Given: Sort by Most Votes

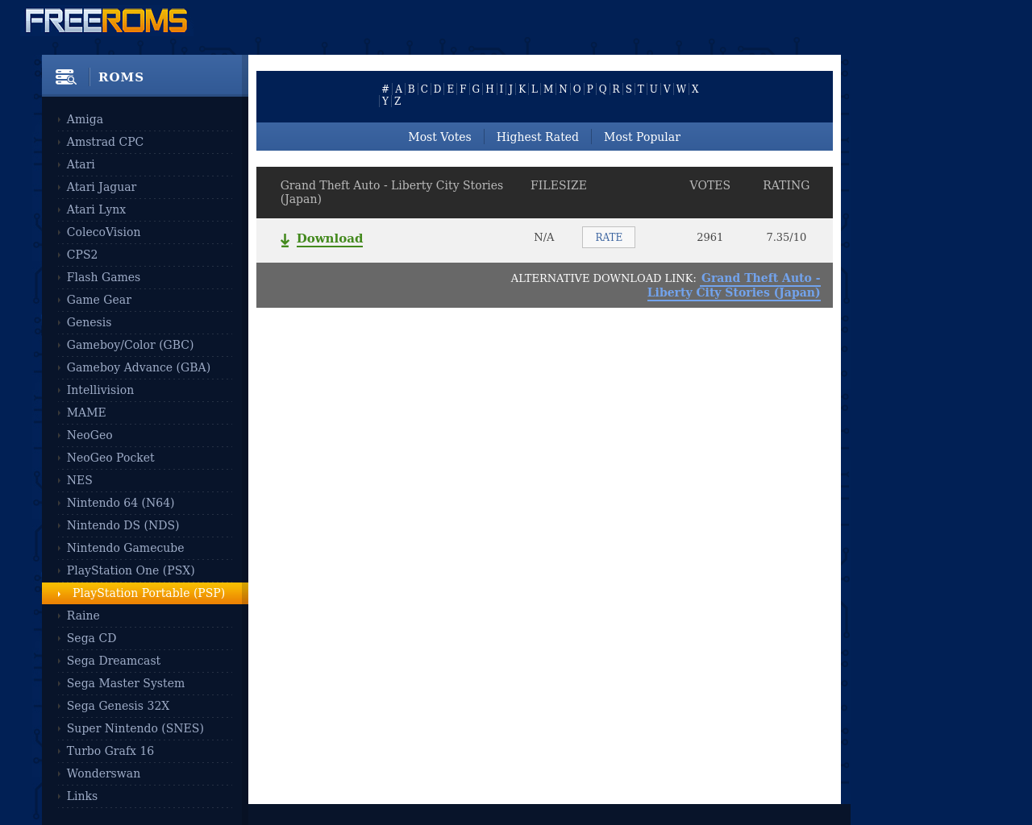Looking at the screenshot, I should coord(439,137).
